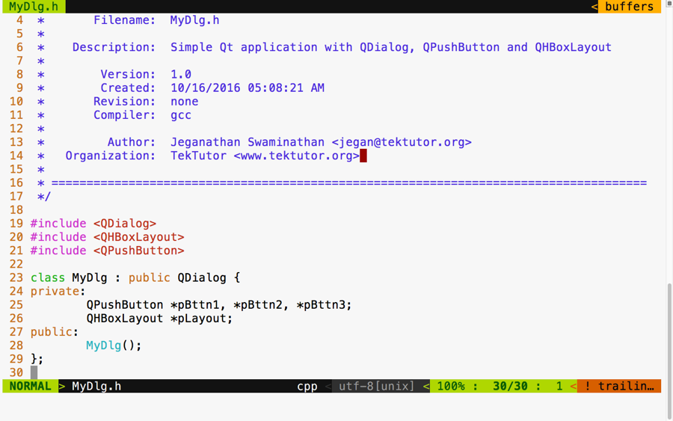This screenshot has width=673, height=421.
Task: Click the '=====' separator on line 16
Action: pos(349,182)
